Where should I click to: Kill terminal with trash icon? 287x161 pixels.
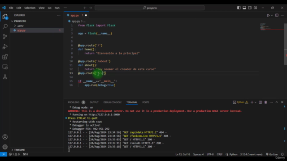pos(265,102)
